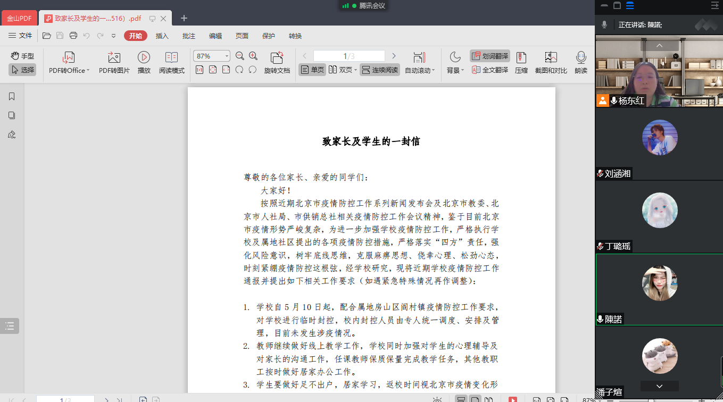This screenshot has width=723, height=402.
Task: Click the 旋转文档 rotate document icon
Action: (277, 57)
